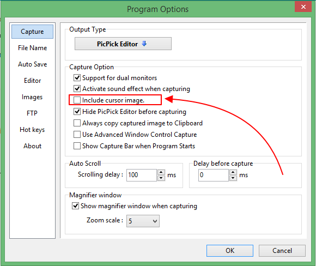The image size is (316, 266).
Task: Open the PicPick Editor output type dropdown
Action: (123, 44)
